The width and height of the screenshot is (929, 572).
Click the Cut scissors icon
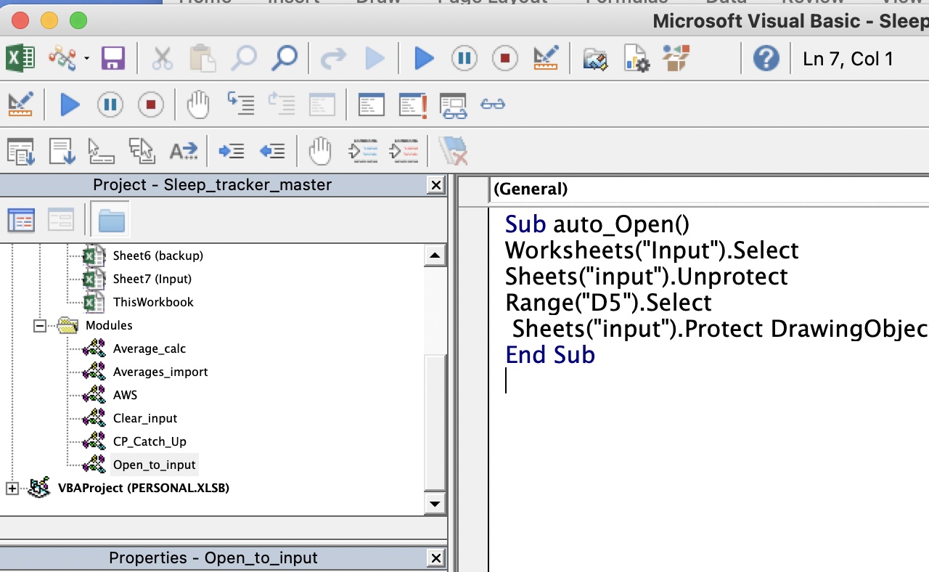point(163,58)
